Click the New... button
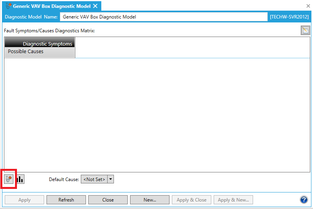This screenshot has width=313, height=209. click(150, 200)
